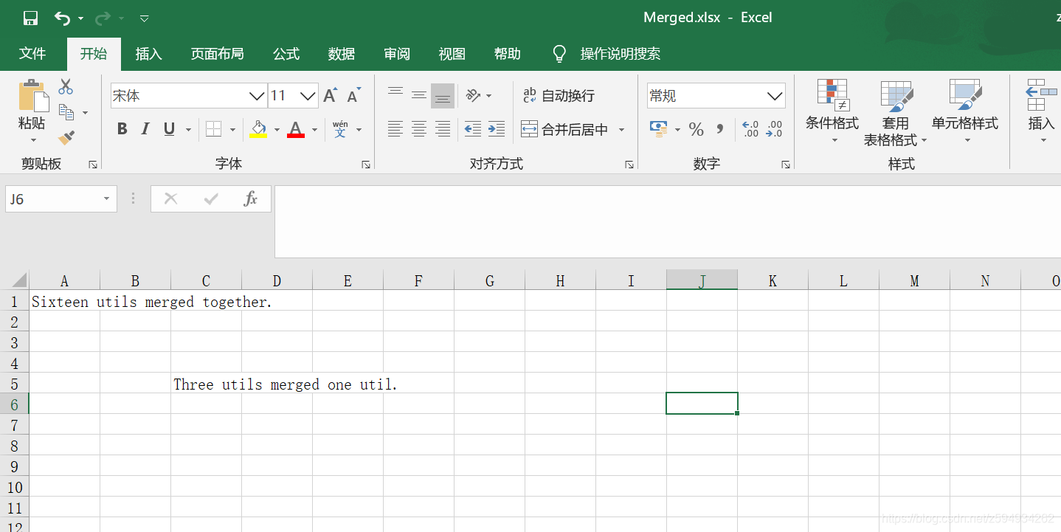The height and width of the screenshot is (532, 1061).
Task: Select Center horizontal alignment icon
Action: [419, 129]
